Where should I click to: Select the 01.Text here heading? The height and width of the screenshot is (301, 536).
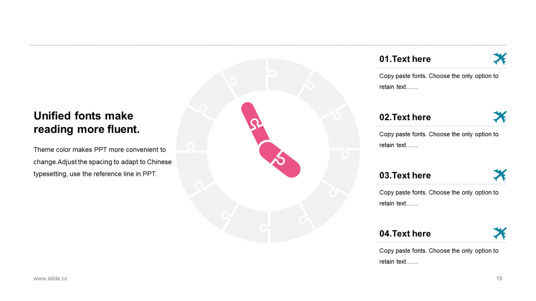405,59
